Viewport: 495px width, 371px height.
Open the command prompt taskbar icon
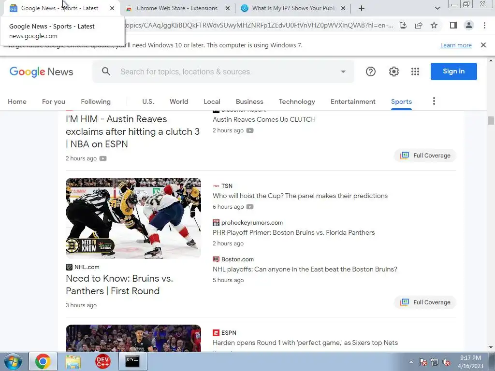click(132, 361)
